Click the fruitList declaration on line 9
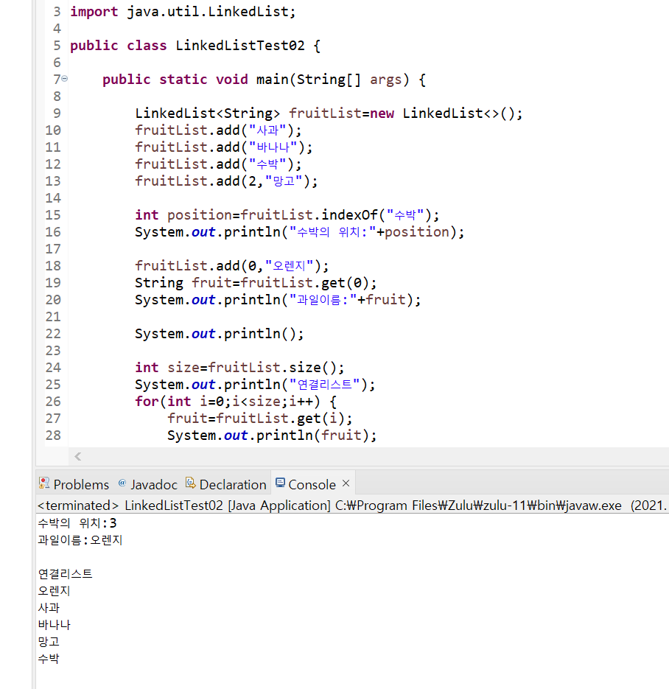669x689 pixels. 329,113
